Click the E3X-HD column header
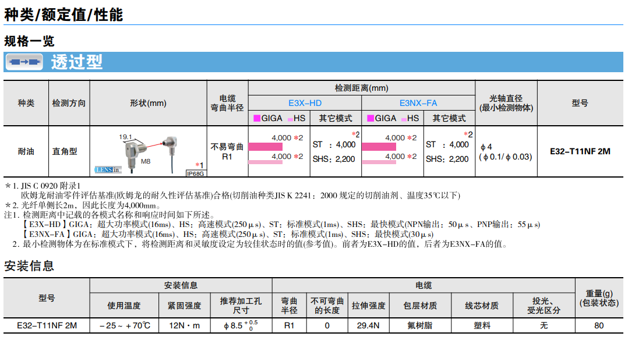This screenshot has width=628, height=340. pos(305,103)
